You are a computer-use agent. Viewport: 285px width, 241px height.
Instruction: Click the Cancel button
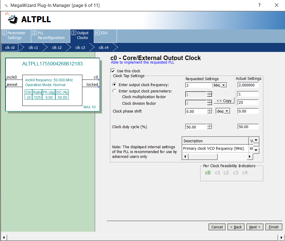(217, 227)
